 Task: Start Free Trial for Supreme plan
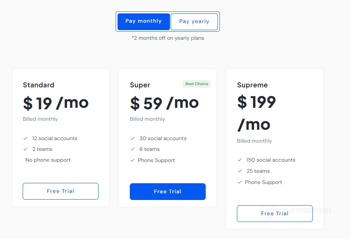(275, 213)
